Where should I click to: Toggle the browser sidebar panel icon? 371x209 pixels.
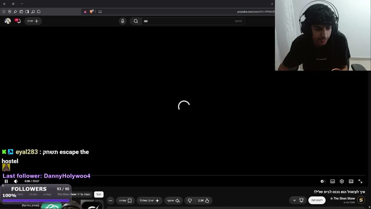27,12
